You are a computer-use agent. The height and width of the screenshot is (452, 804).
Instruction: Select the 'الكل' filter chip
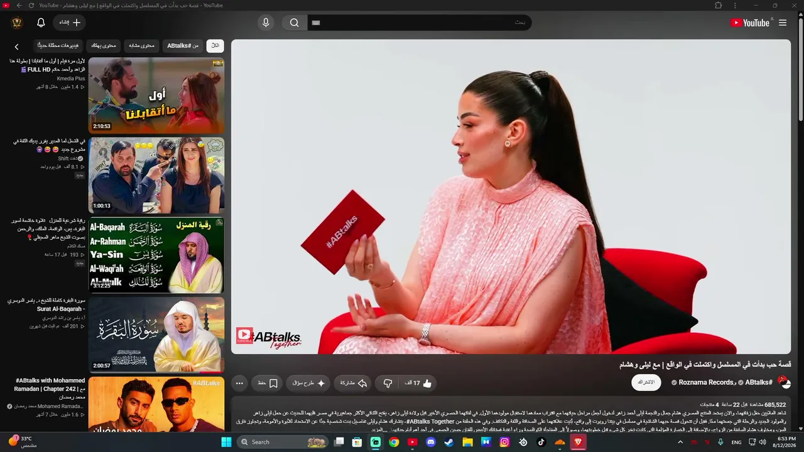(x=215, y=45)
